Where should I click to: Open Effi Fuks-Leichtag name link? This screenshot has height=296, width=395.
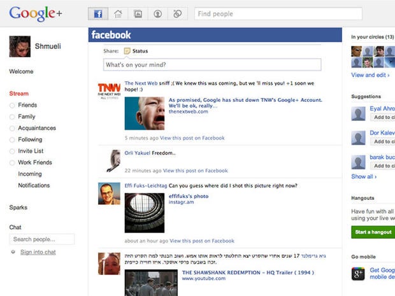(146, 186)
